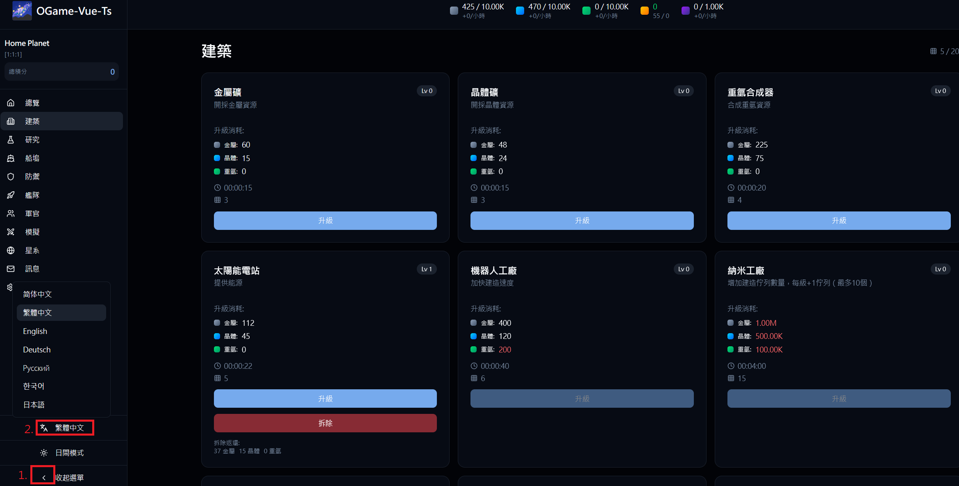This screenshot has width=959, height=486.
Task: Open the 建築 buildings nav item
Action: [x=32, y=121]
